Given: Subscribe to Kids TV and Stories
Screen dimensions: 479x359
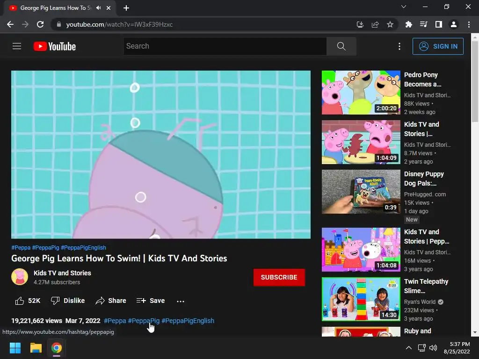Looking at the screenshot, I should (x=279, y=277).
